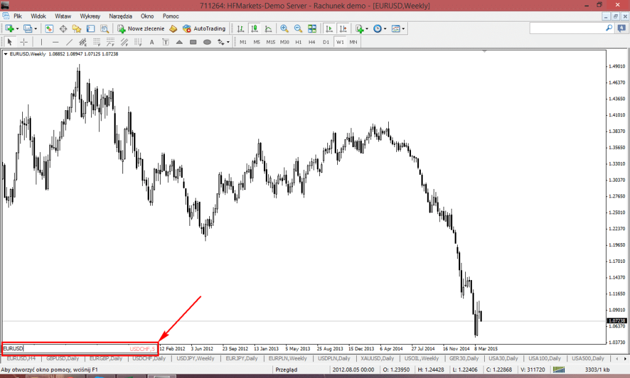The width and height of the screenshot is (630, 378).
Task: Select the horizontal line drawing tool
Action: click(55, 42)
